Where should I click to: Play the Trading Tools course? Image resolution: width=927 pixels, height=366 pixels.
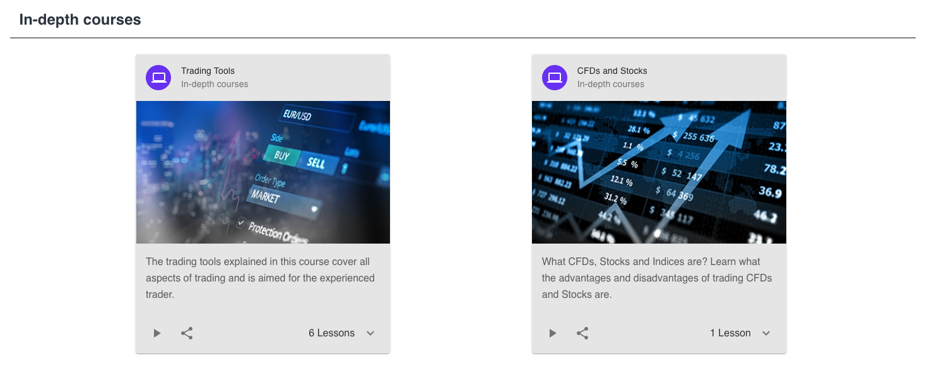tap(157, 333)
